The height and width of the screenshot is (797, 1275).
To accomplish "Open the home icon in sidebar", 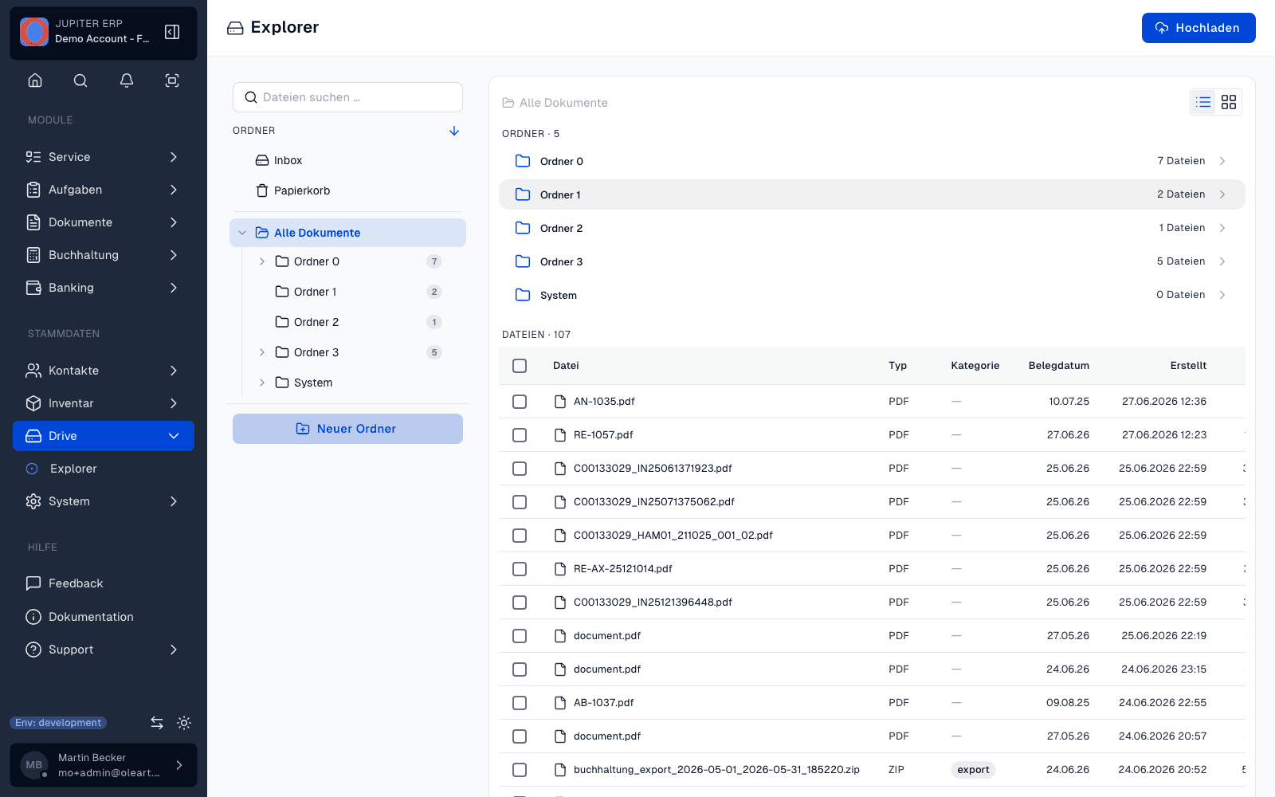I will tap(35, 80).
